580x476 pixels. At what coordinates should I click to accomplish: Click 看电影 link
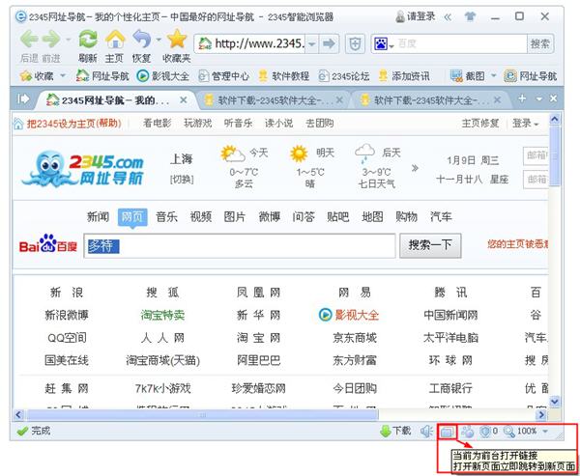click(x=158, y=123)
